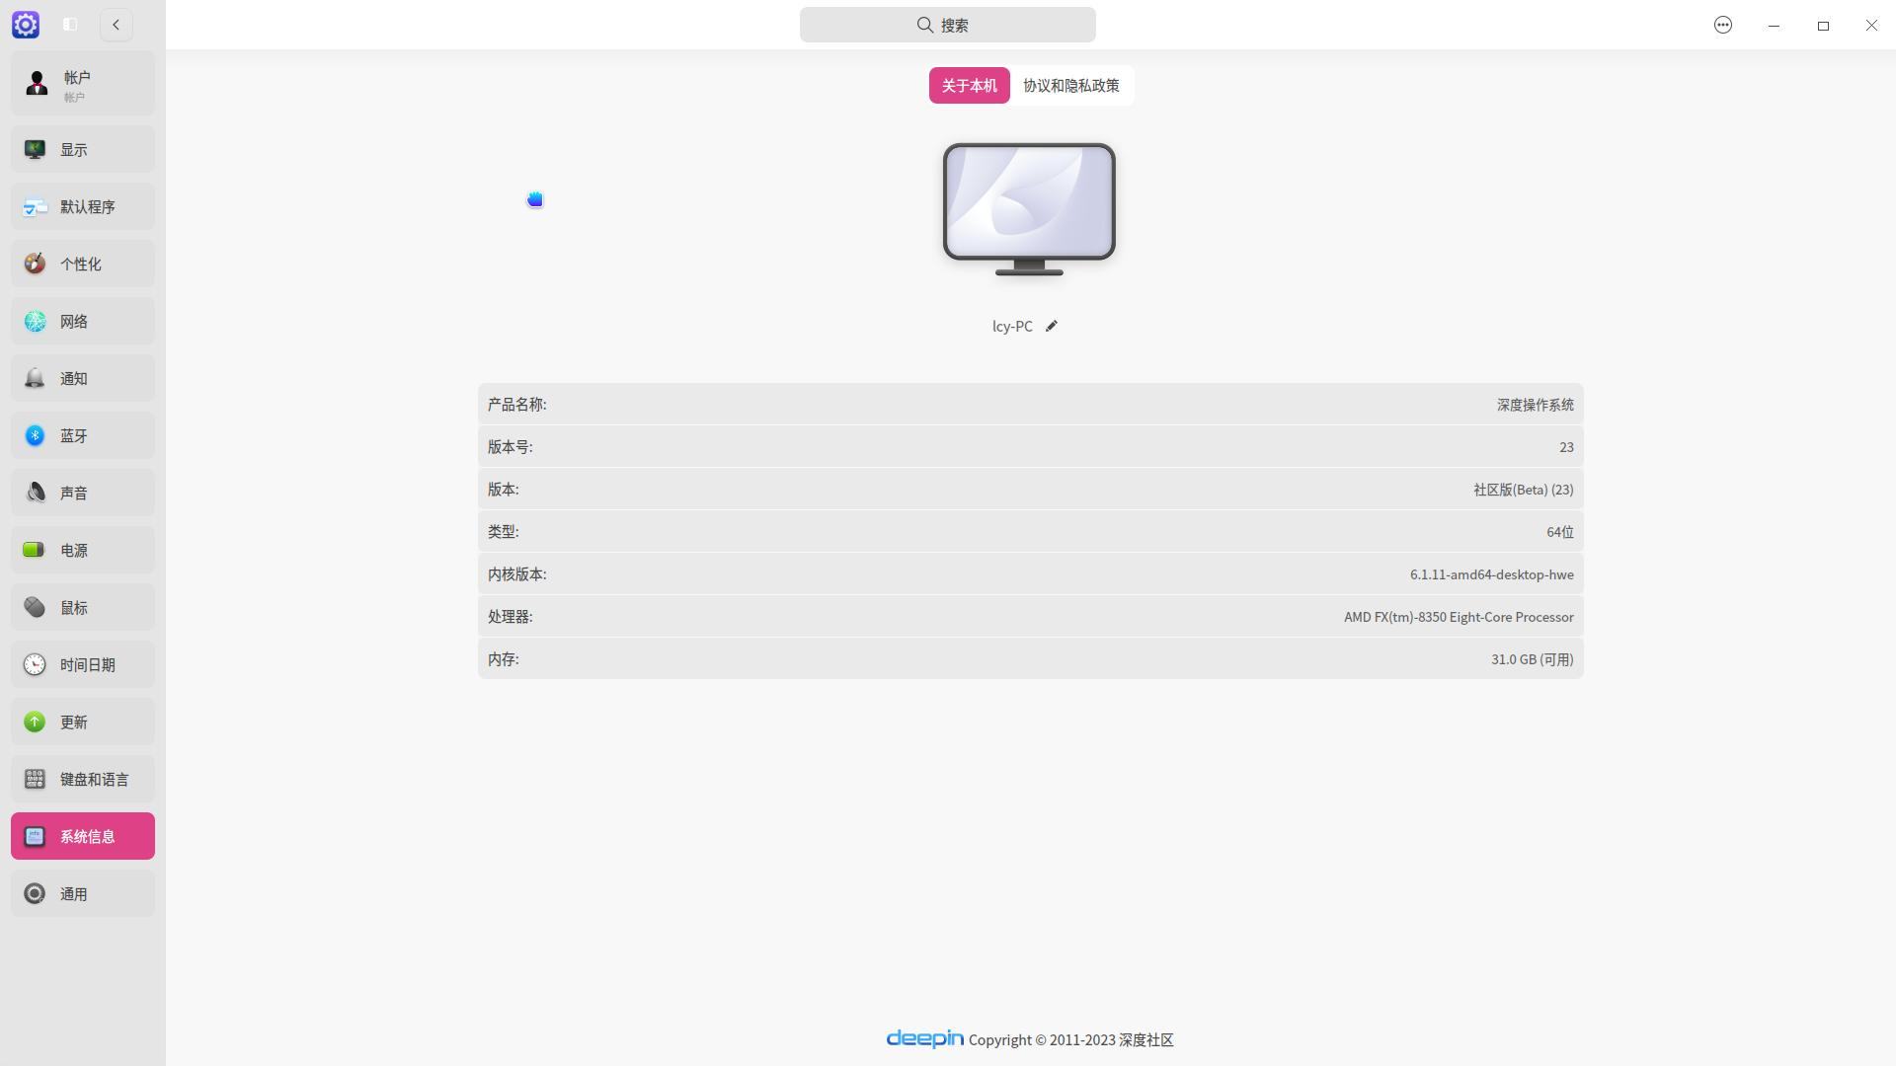Open the 鼠标 mouse settings
This screenshot has width=1896, height=1066.
pos(82,607)
